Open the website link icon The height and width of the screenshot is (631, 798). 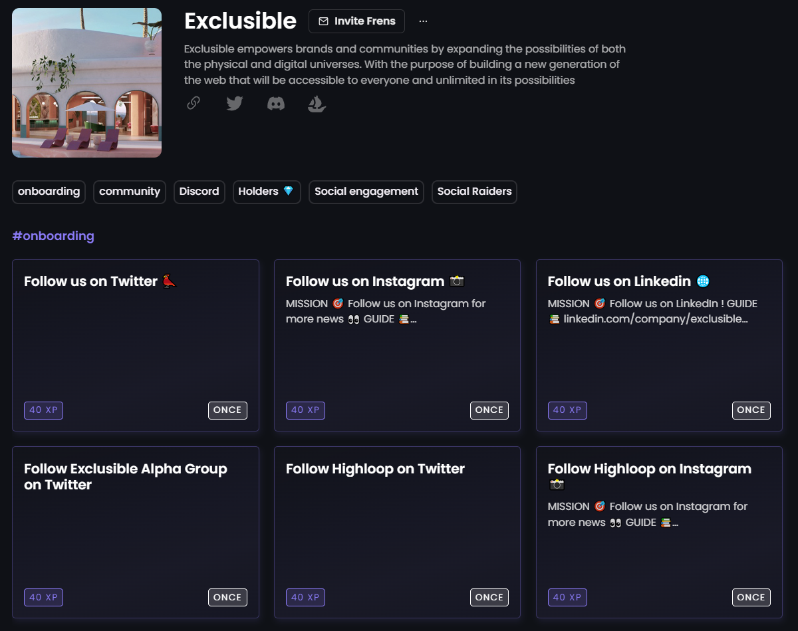(x=194, y=103)
